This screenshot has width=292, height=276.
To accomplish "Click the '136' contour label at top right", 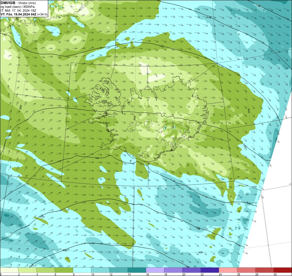I will point(258,6).
